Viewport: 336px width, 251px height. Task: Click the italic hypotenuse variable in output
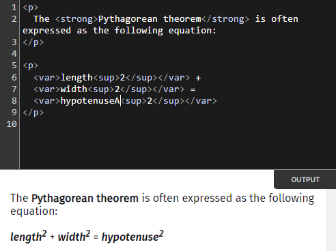coord(130,237)
